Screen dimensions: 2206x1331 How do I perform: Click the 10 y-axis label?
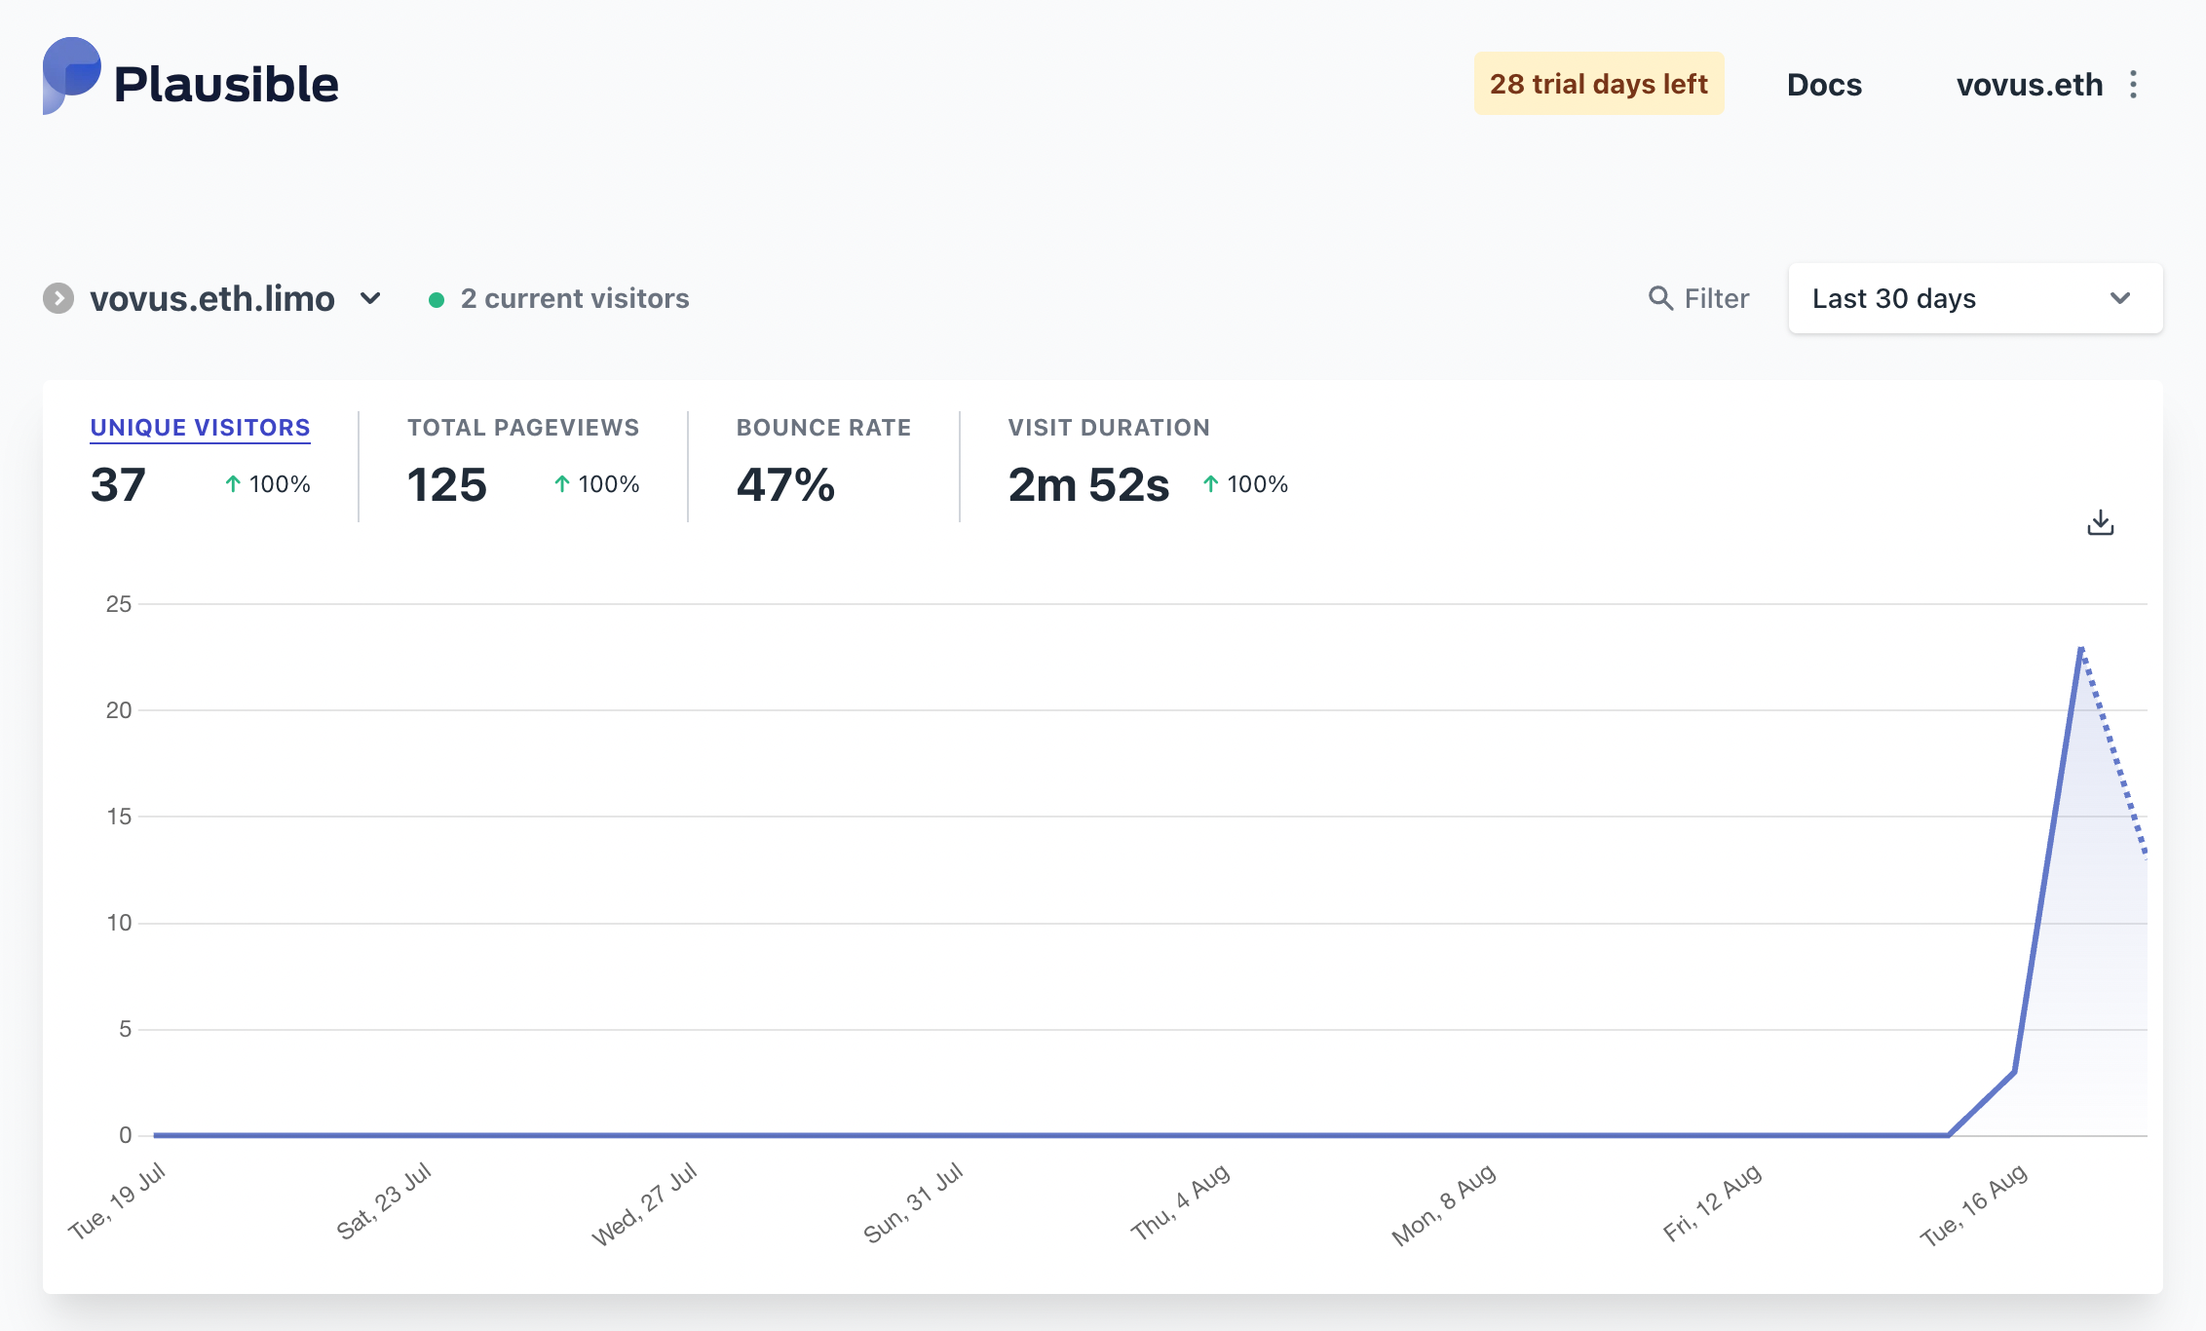119,923
